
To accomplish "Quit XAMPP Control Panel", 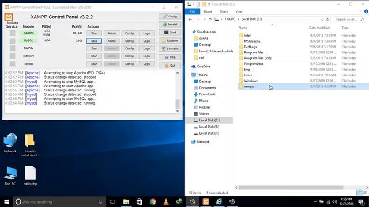I will tap(170, 66).
